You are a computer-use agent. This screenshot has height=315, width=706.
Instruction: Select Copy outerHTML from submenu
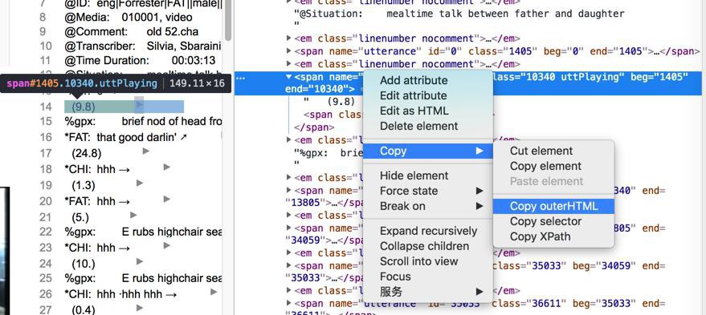554,206
